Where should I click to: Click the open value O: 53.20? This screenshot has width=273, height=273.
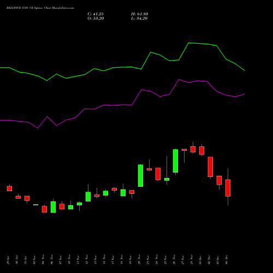[x=96, y=19]
